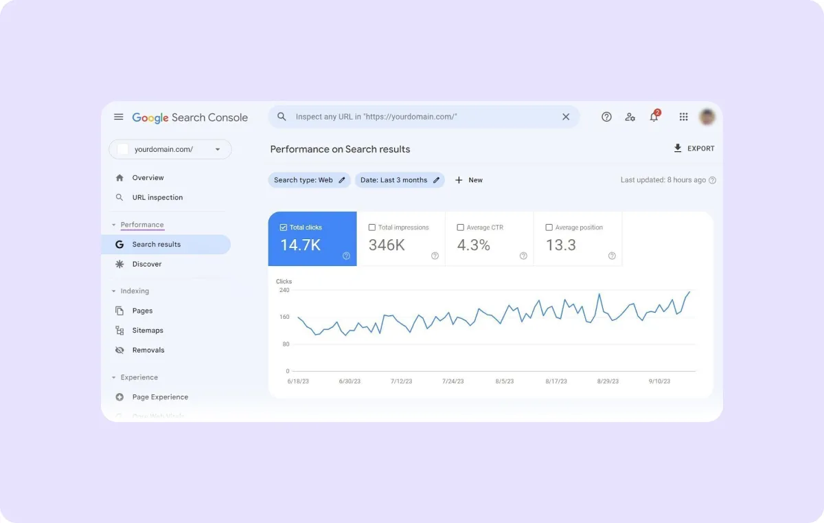Screen dimensions: 824x523
Task: Open the notifications bell
Action: pos(654,117)
